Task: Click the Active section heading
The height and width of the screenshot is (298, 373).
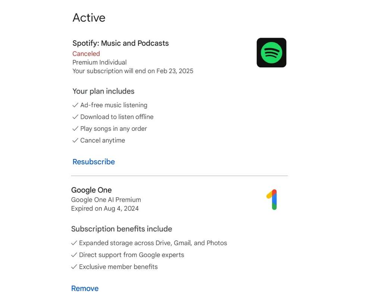Action: coord(89,18)
